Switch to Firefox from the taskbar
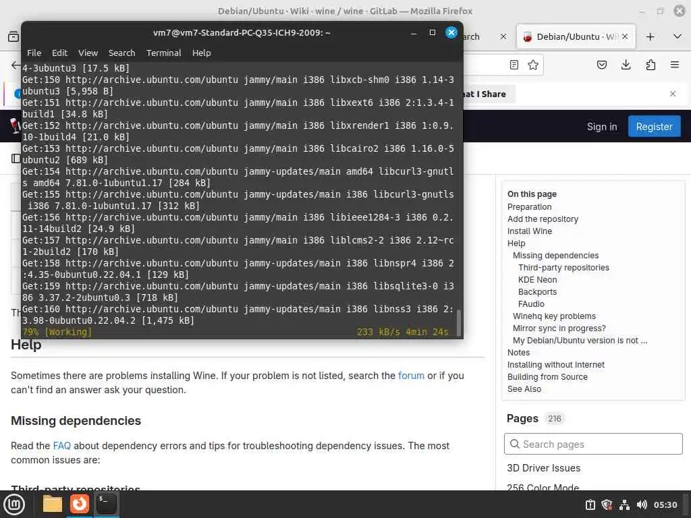Image resolution: width=691 pixels, height=518 pixels. [80, 504]
